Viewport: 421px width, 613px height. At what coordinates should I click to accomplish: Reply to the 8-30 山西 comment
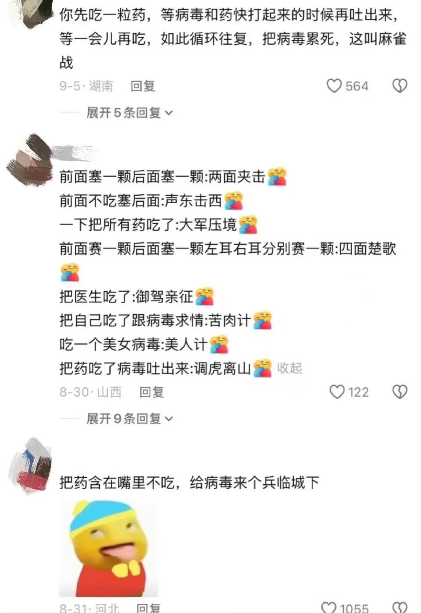[x=151, y=391]
